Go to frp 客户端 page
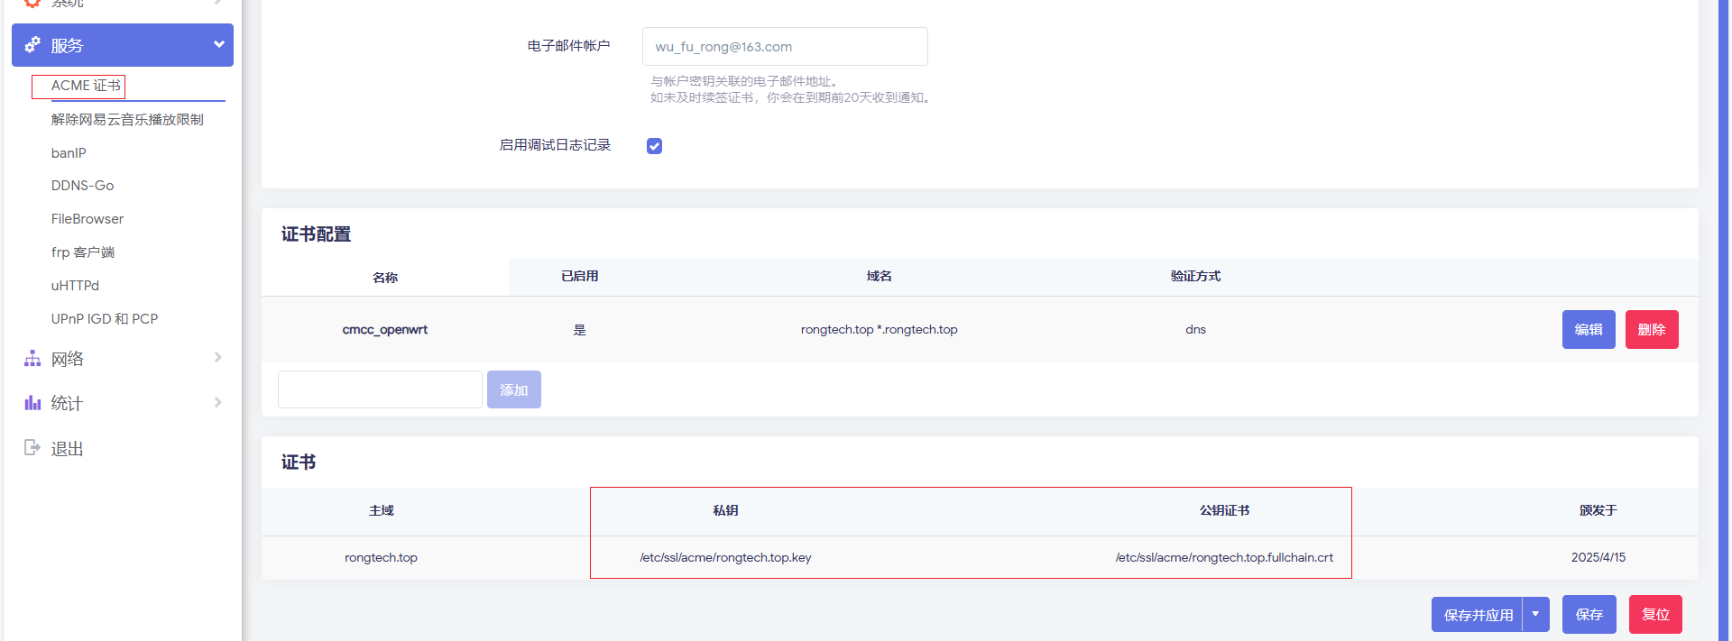Viewport: 1732px width, 641px height. (x=83, y=252)
